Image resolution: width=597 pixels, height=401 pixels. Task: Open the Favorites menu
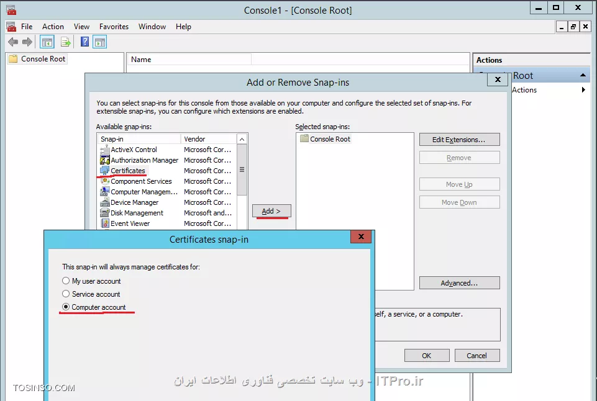tap(114, 26)
